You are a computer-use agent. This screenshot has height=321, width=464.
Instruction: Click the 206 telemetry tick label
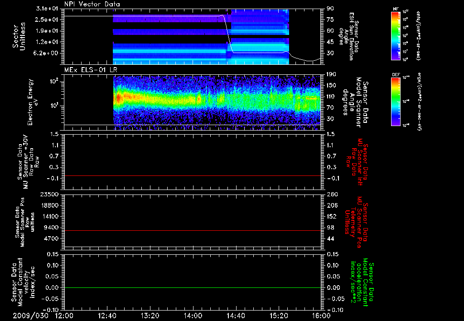[331, 205]
